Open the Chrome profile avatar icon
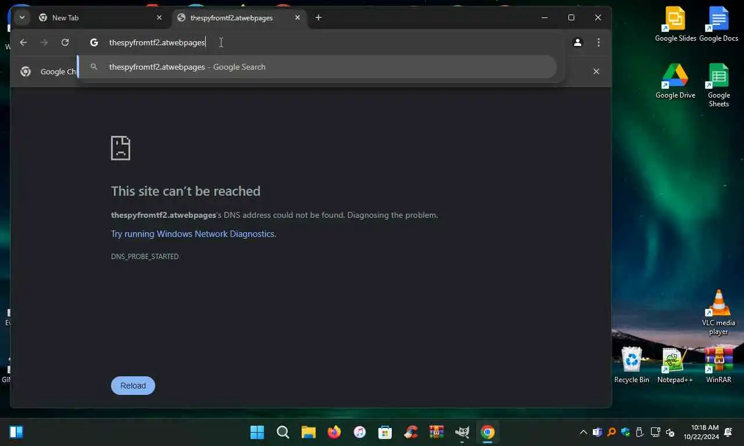This screenshot has width=744, height=446. coord(578,42)
